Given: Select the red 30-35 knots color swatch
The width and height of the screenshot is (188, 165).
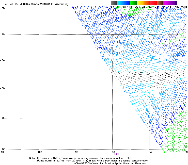Looking at the screenshot, I should (x=153, y=3).
